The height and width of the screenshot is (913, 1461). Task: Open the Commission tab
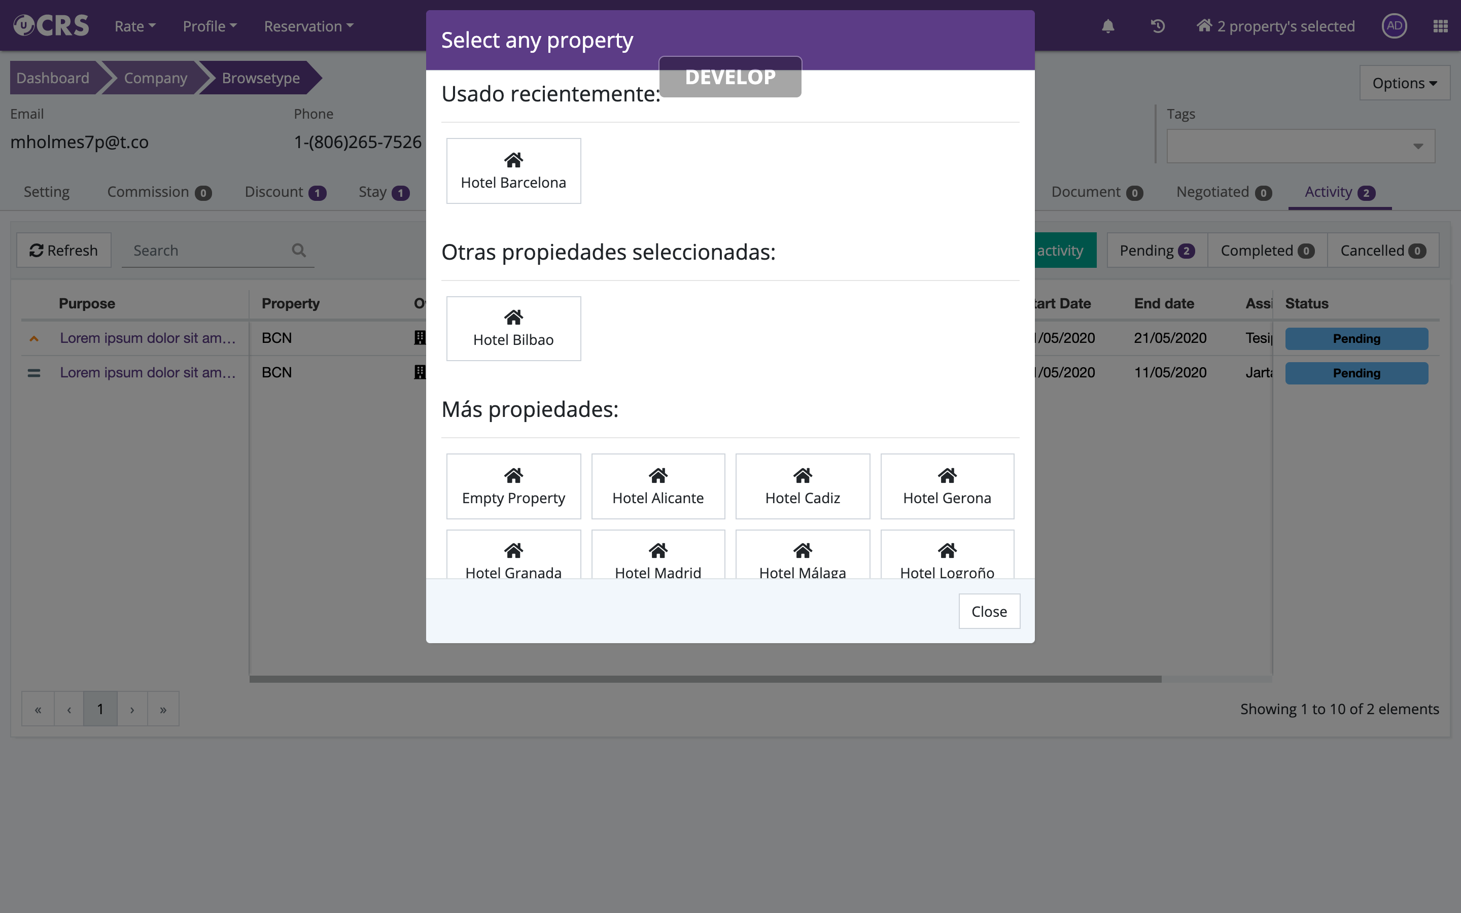click(159, 192)
